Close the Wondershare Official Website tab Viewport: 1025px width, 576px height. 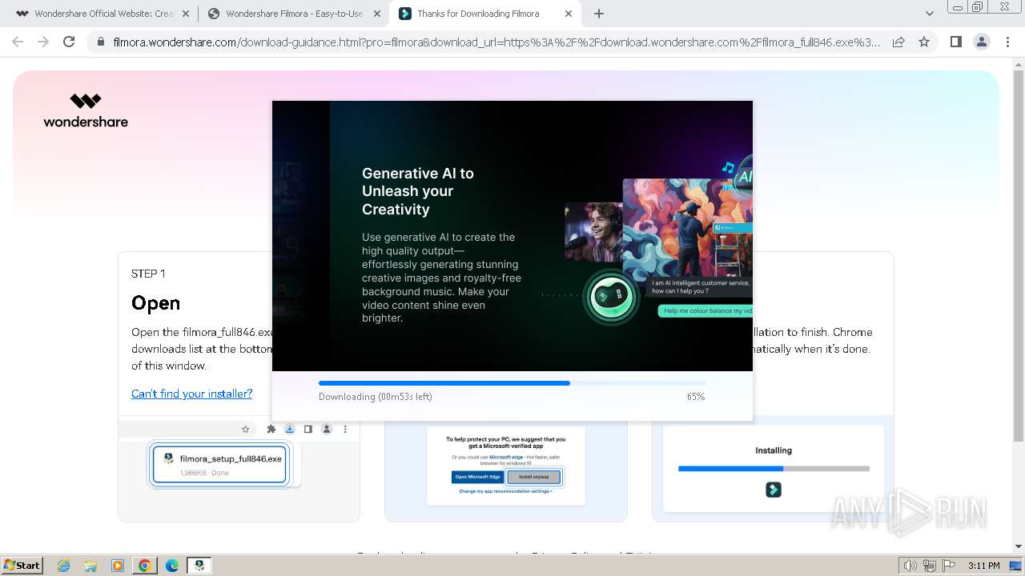pyautogui.click(x=185, y=14)
